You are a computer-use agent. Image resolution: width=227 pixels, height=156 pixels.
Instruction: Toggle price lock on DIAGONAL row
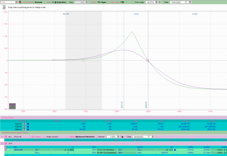[175, 150]
